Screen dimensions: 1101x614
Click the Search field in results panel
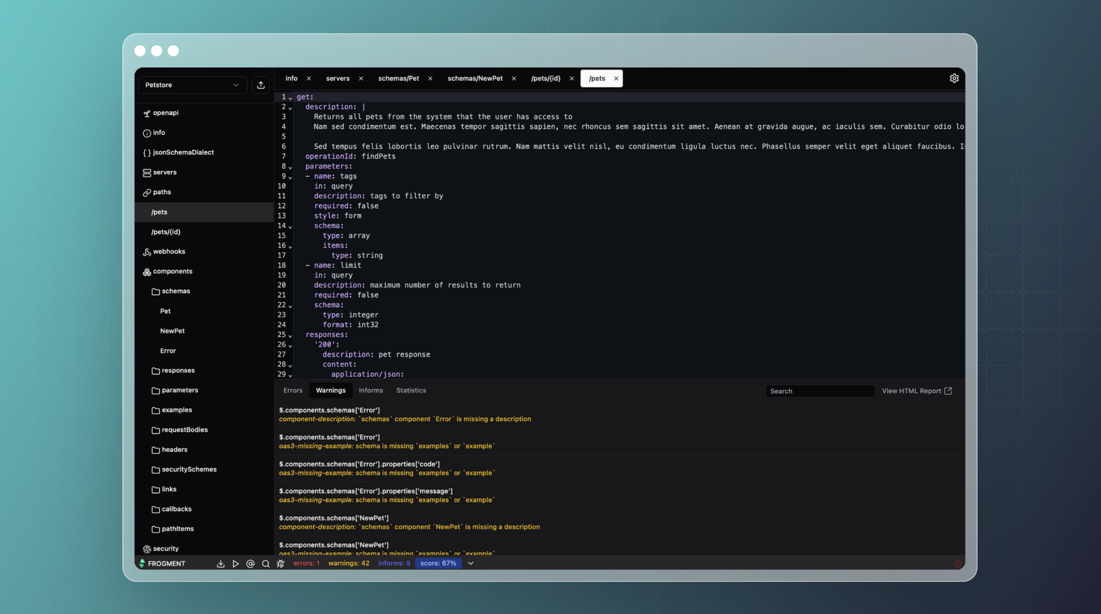pos(820,391)
